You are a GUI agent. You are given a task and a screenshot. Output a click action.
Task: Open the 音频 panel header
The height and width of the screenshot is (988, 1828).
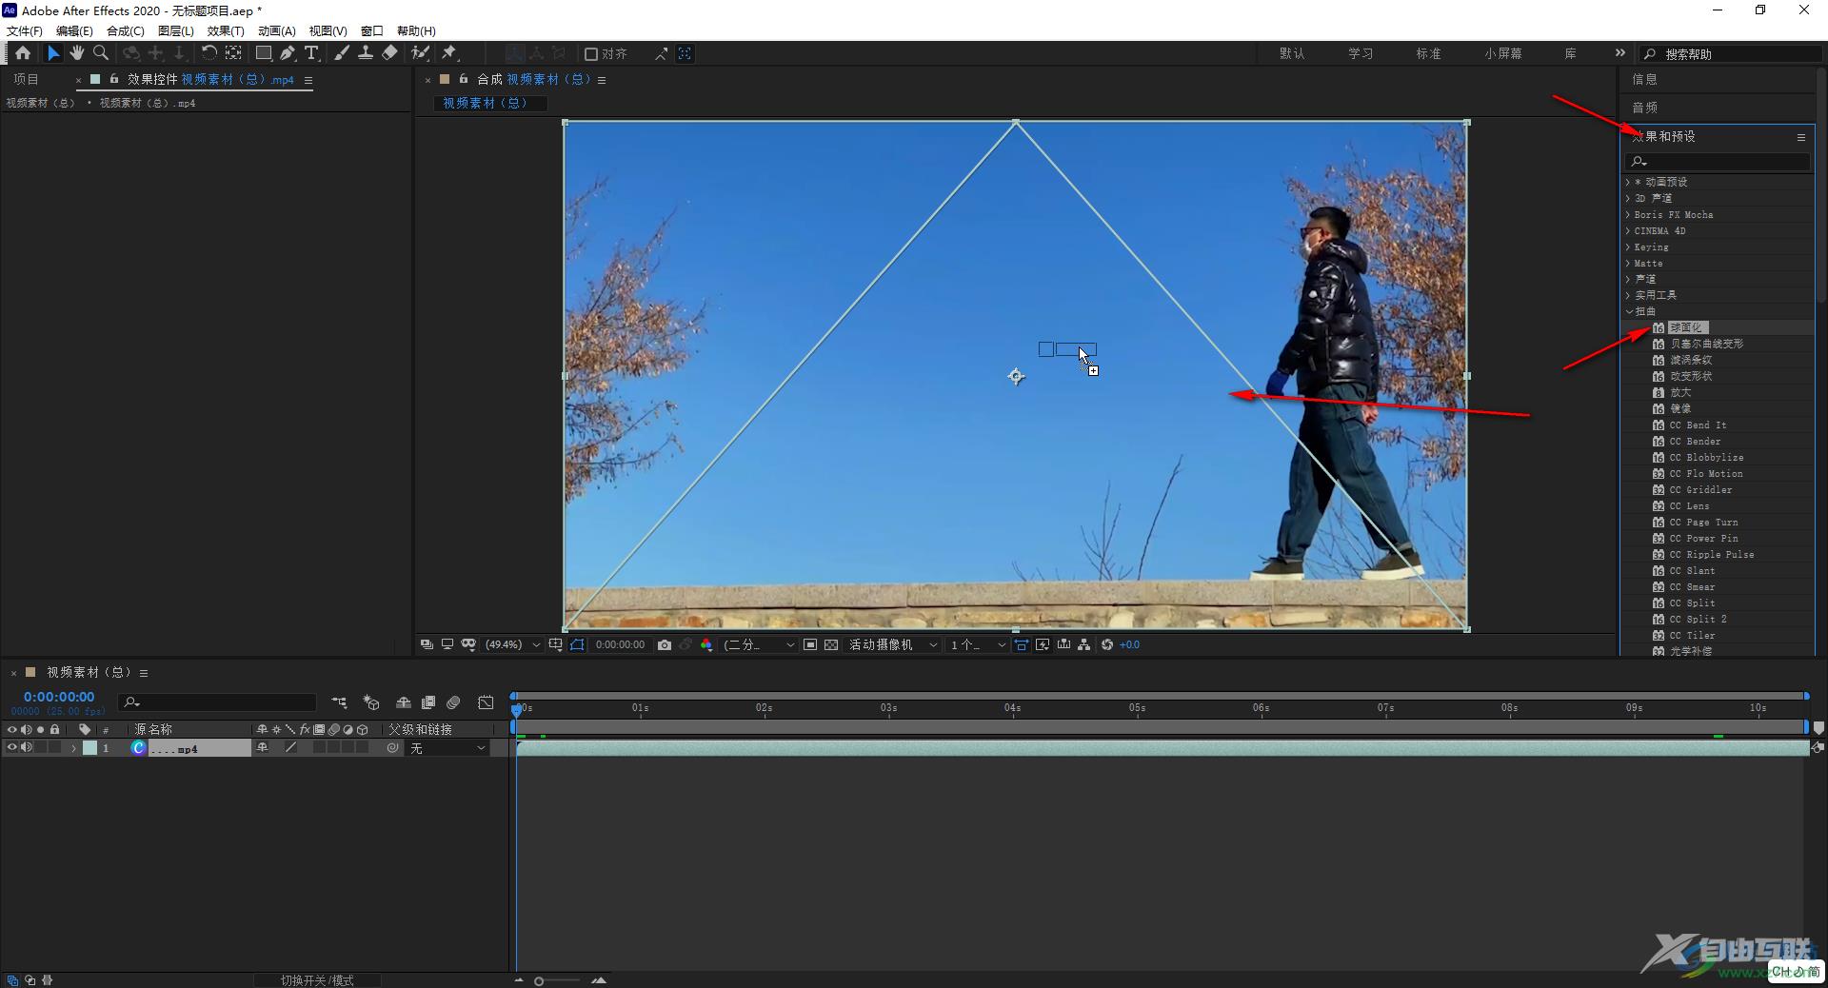[1644, 108]
